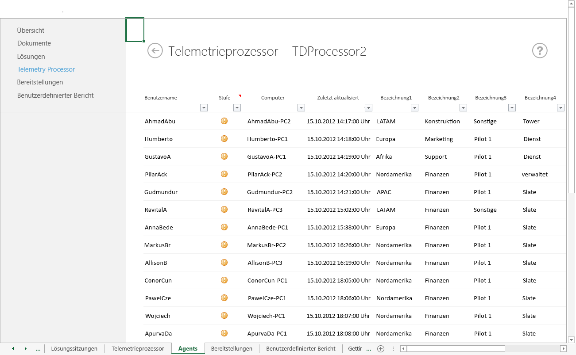The image size is (576, 355).
Task: Click the warning icon in AhmadAbu row
Action: coord(224,121)
